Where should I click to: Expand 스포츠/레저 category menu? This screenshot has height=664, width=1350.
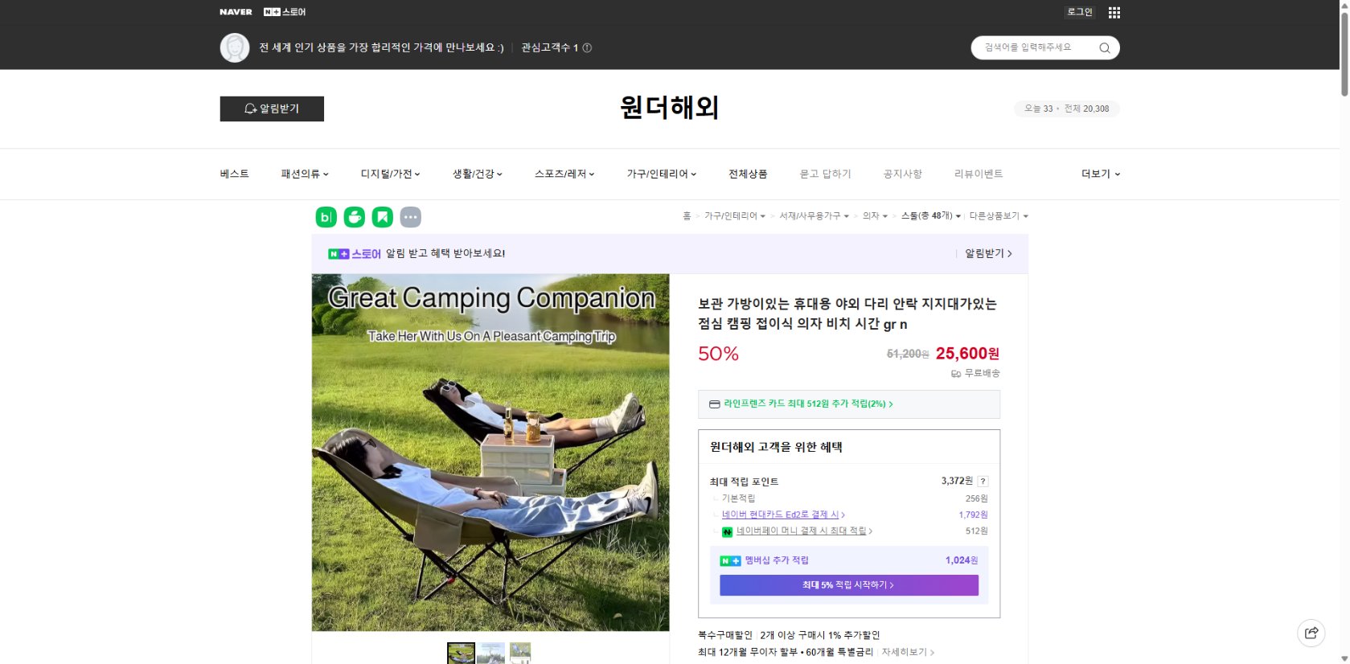click(x=564, y=174)
